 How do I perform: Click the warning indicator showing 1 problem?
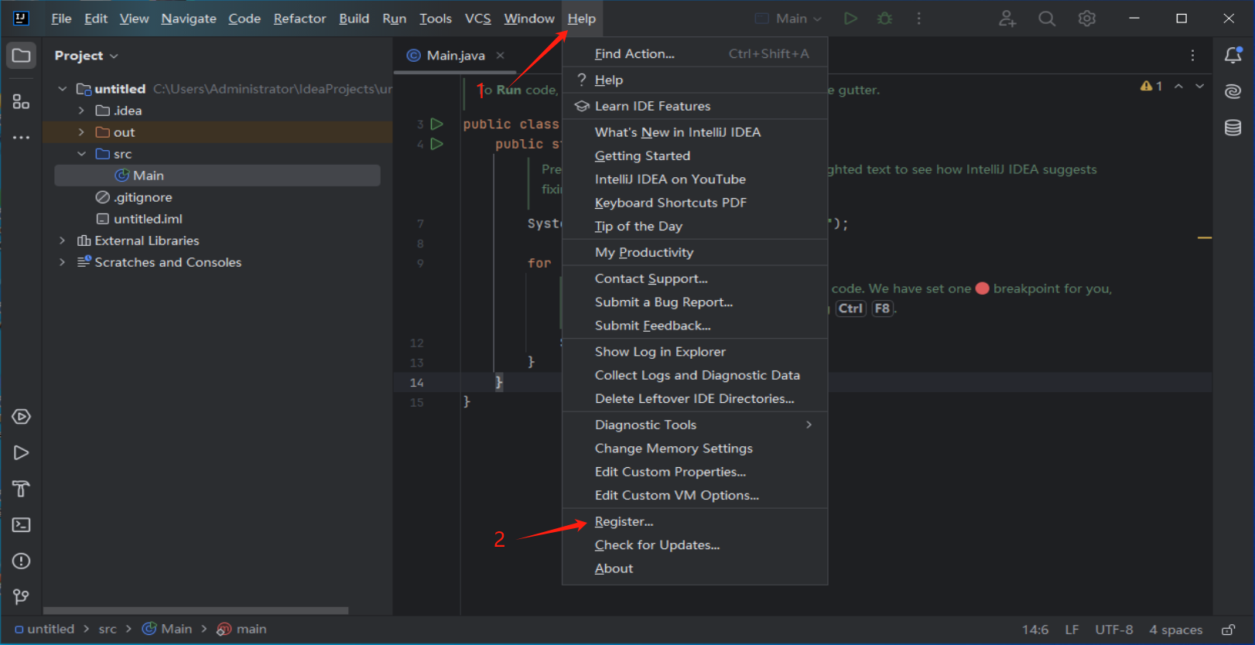click(x=1151, y=86)
